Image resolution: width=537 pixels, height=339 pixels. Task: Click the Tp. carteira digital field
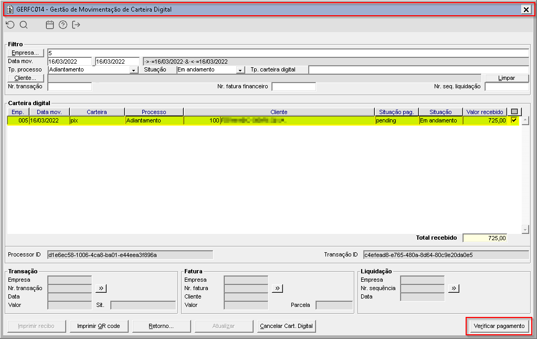418,70
